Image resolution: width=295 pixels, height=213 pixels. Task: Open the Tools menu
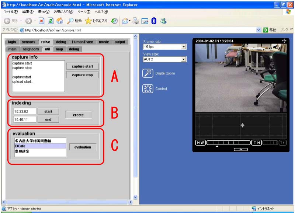point(84,12)
